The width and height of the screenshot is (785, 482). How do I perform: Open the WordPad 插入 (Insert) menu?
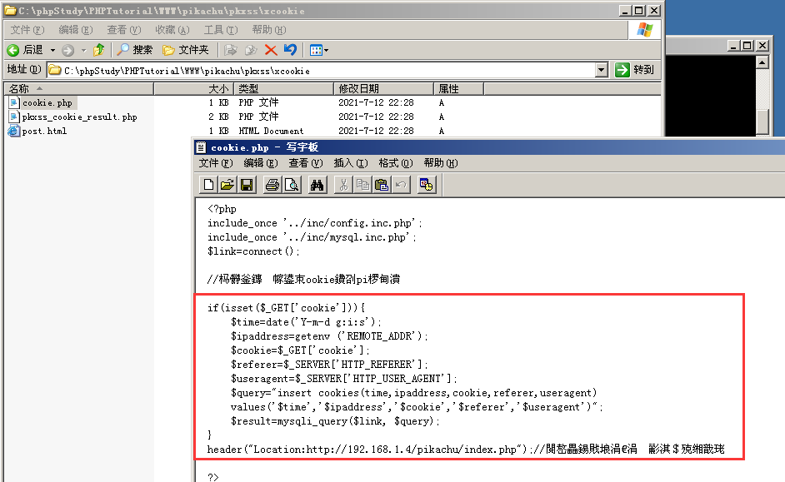click(350, 163)
